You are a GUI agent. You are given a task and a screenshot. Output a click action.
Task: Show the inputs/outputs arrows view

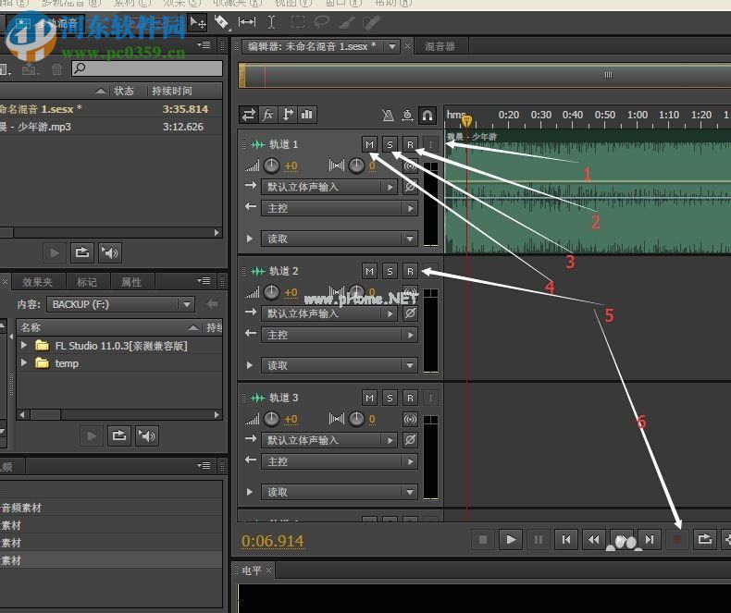(249, 115)
